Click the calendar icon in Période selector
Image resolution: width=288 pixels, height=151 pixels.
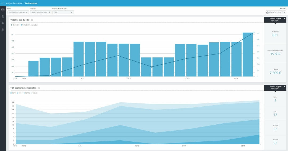click(267, 12)
